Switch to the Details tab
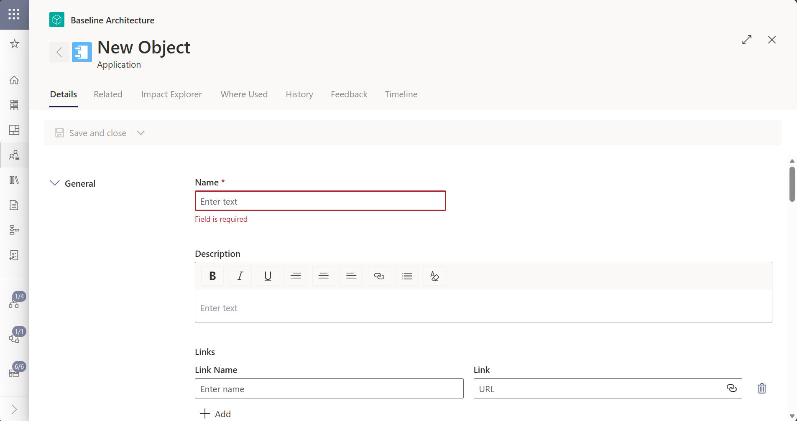The width and height of the screenshot is (797, 421). pyautogui.click(x=64, y=94)
